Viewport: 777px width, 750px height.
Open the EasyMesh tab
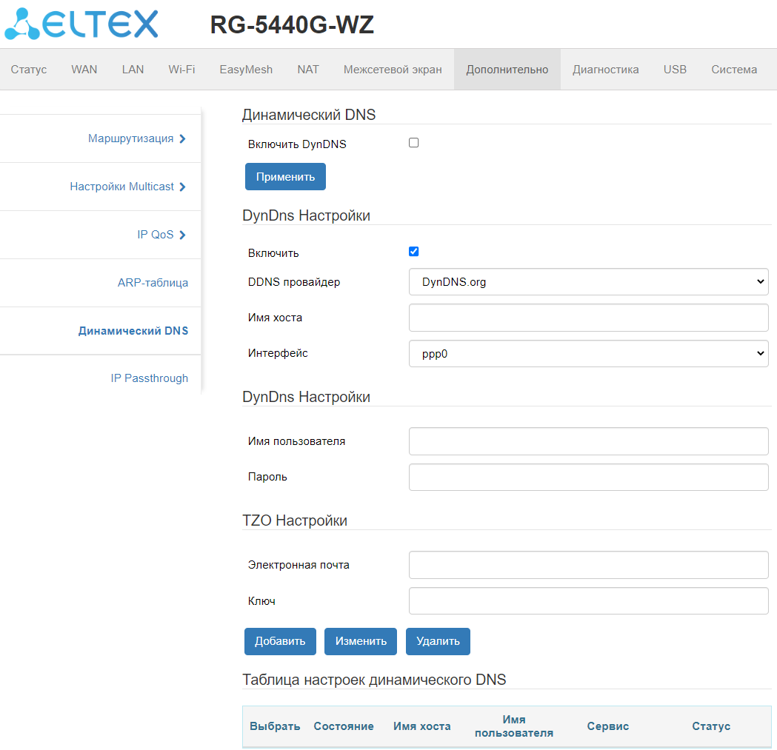[x=246, y=70]
